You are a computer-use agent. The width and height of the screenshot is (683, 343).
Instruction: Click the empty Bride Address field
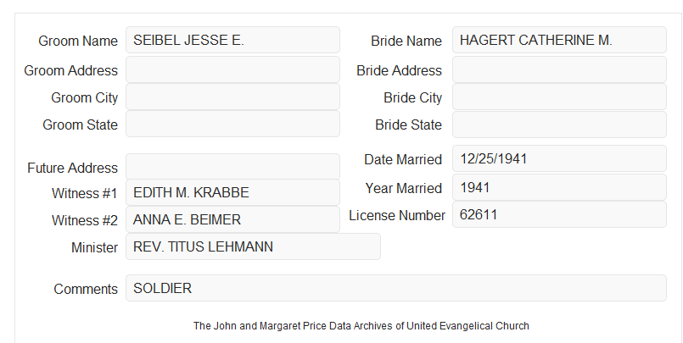pyautogui.click(x=559, y=69)
